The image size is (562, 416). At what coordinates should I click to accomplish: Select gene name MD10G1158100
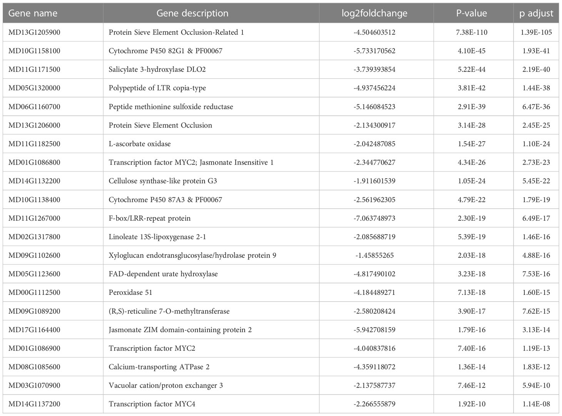point(34,51)
